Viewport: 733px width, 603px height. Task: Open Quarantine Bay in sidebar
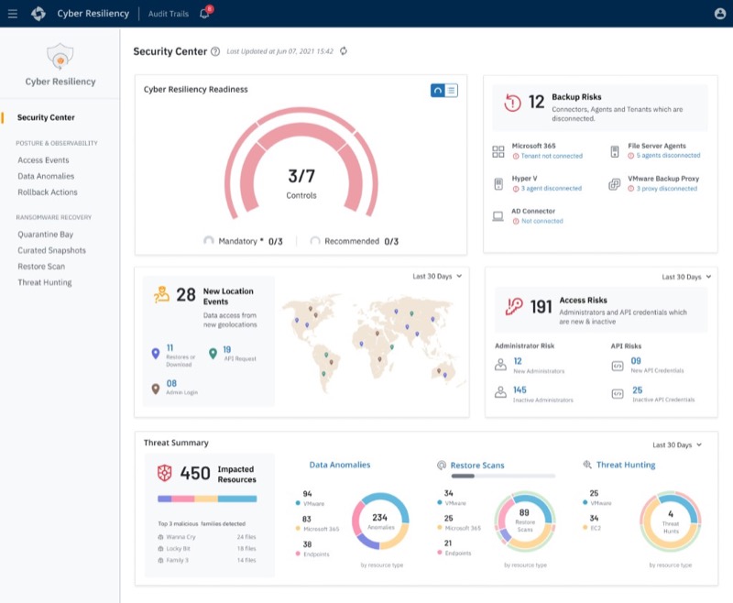pyautogui.click(x=45, y=235)
